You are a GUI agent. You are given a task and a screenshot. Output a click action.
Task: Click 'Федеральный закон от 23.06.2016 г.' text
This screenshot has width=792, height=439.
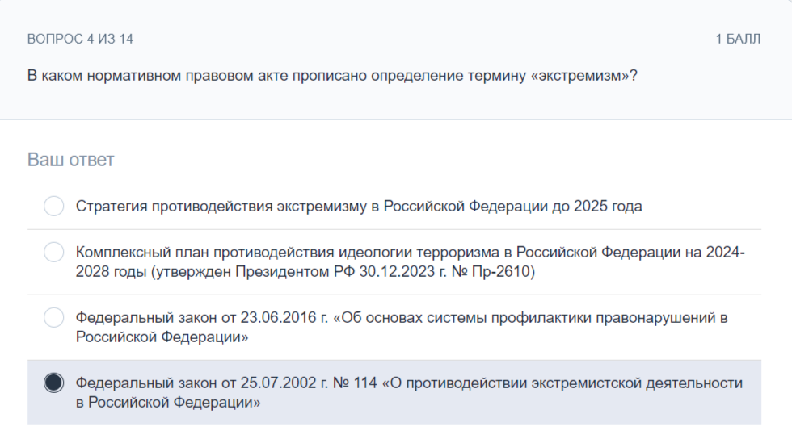202,317
